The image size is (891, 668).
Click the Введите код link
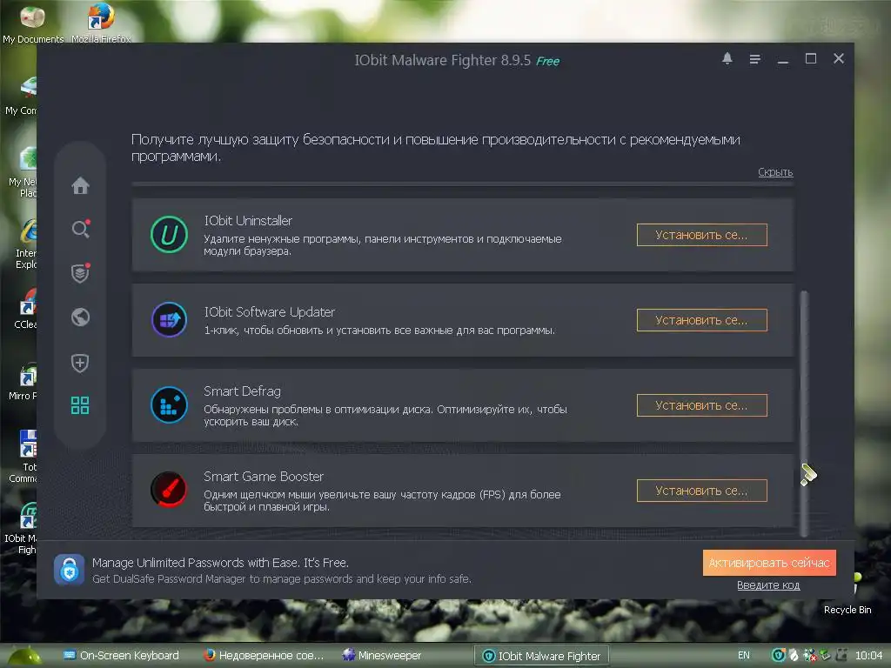tap(768, 585)
